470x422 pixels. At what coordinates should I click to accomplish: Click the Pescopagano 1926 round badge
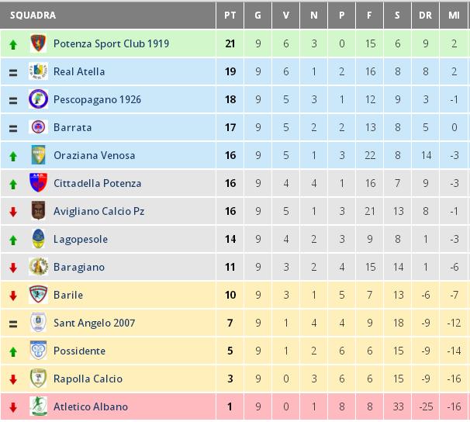pyautogui.click(x=38, y=99)
